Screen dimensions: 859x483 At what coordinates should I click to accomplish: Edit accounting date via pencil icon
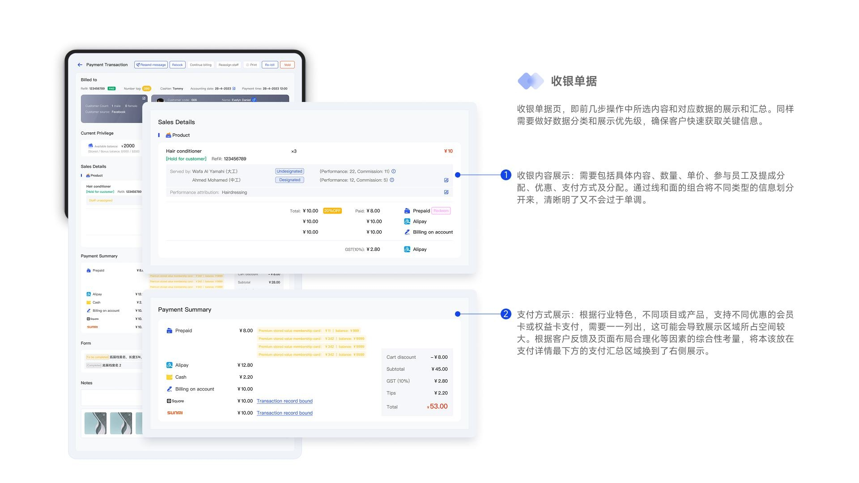pyautogui.click(x=234, y=89)
